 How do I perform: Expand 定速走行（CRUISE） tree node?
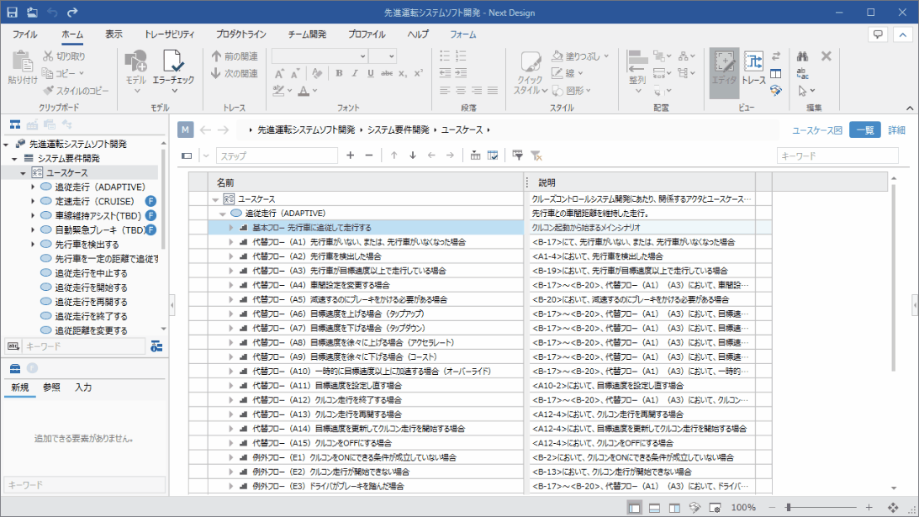point(33,201)
